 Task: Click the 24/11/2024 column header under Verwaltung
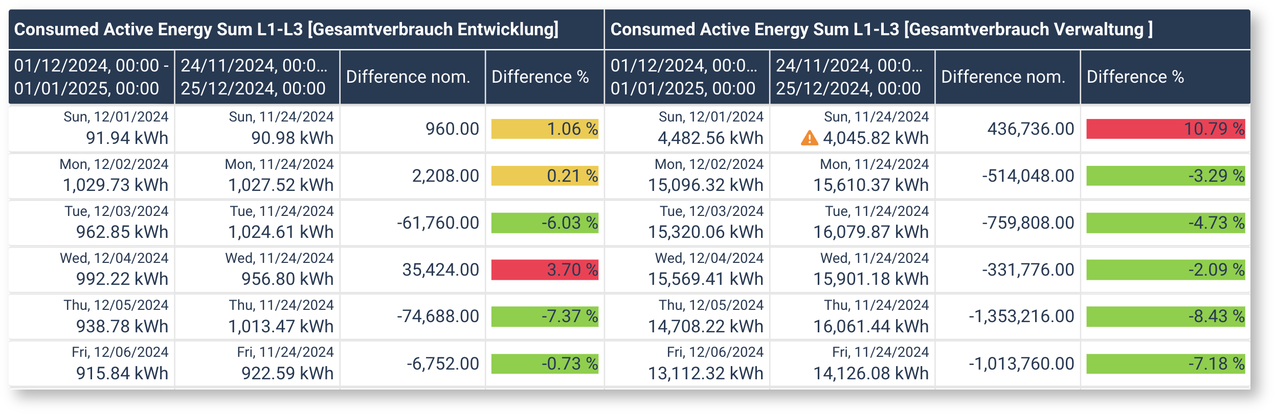(x=849, y=77)
